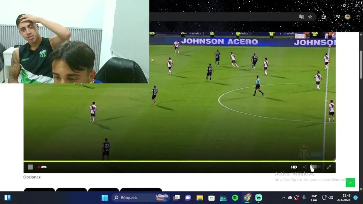Click the sync status tray icon
Viewport: 363px width, 204px height.
coord(297,198)
